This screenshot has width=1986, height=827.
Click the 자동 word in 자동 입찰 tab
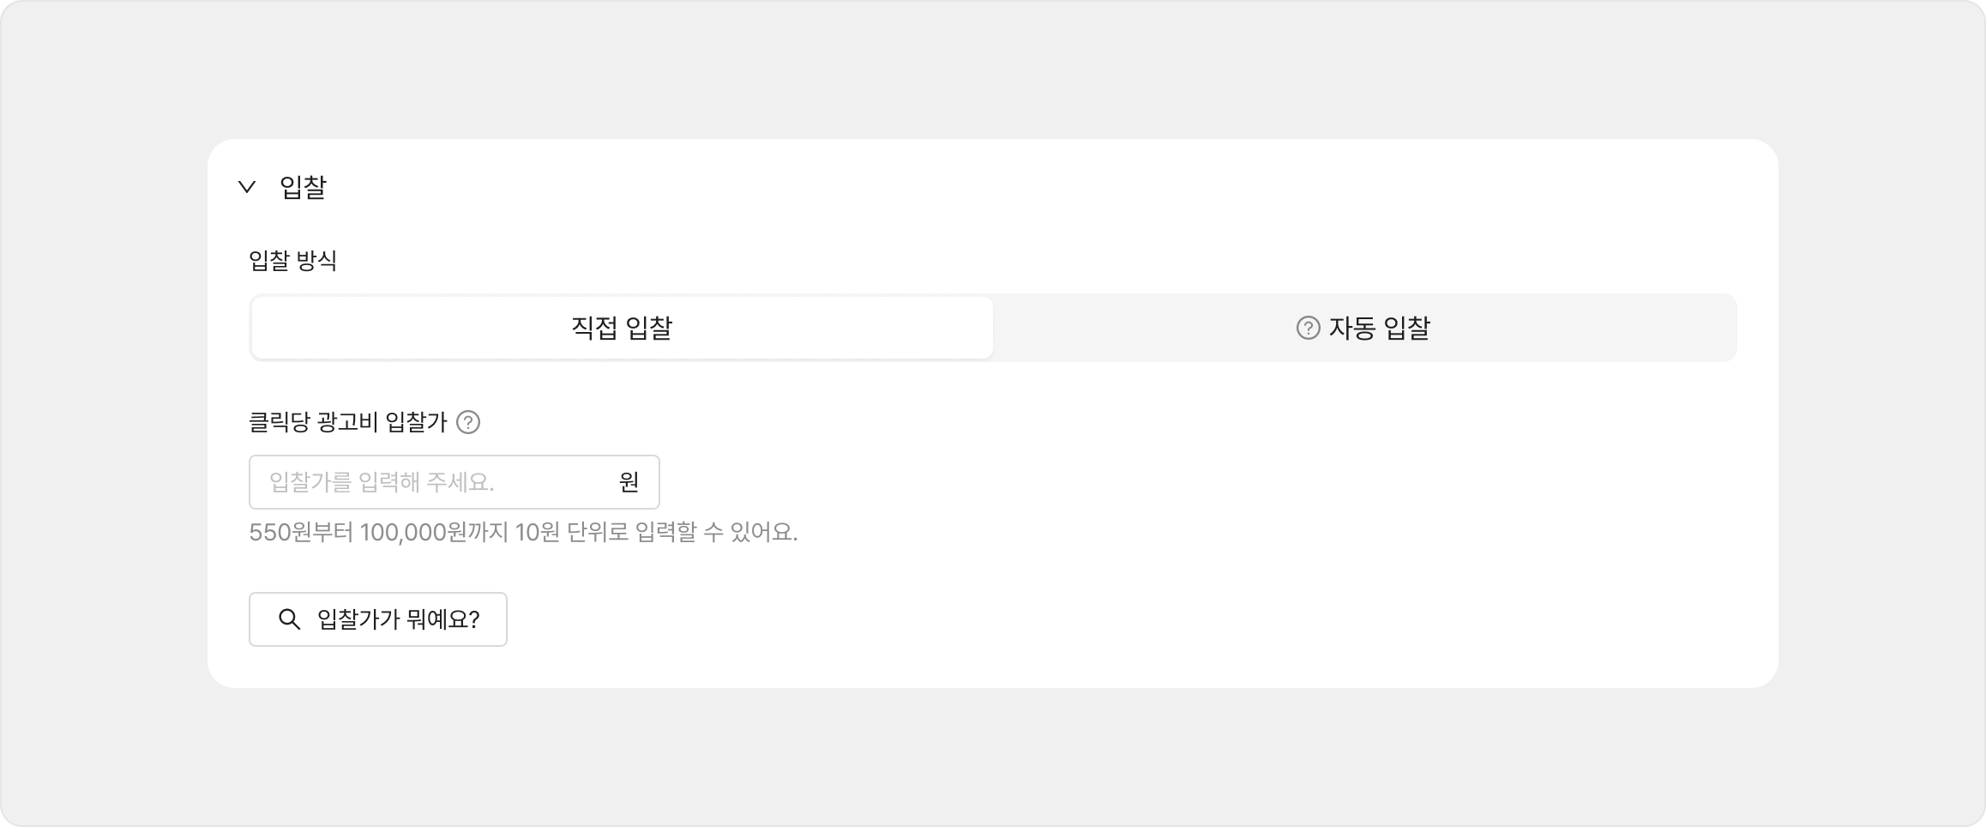(1352, 328)
